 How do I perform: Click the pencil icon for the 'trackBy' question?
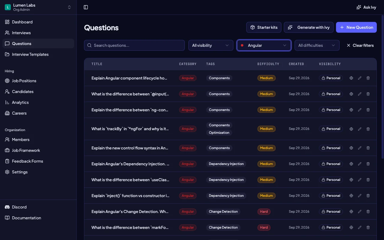[x=360, y=129]
